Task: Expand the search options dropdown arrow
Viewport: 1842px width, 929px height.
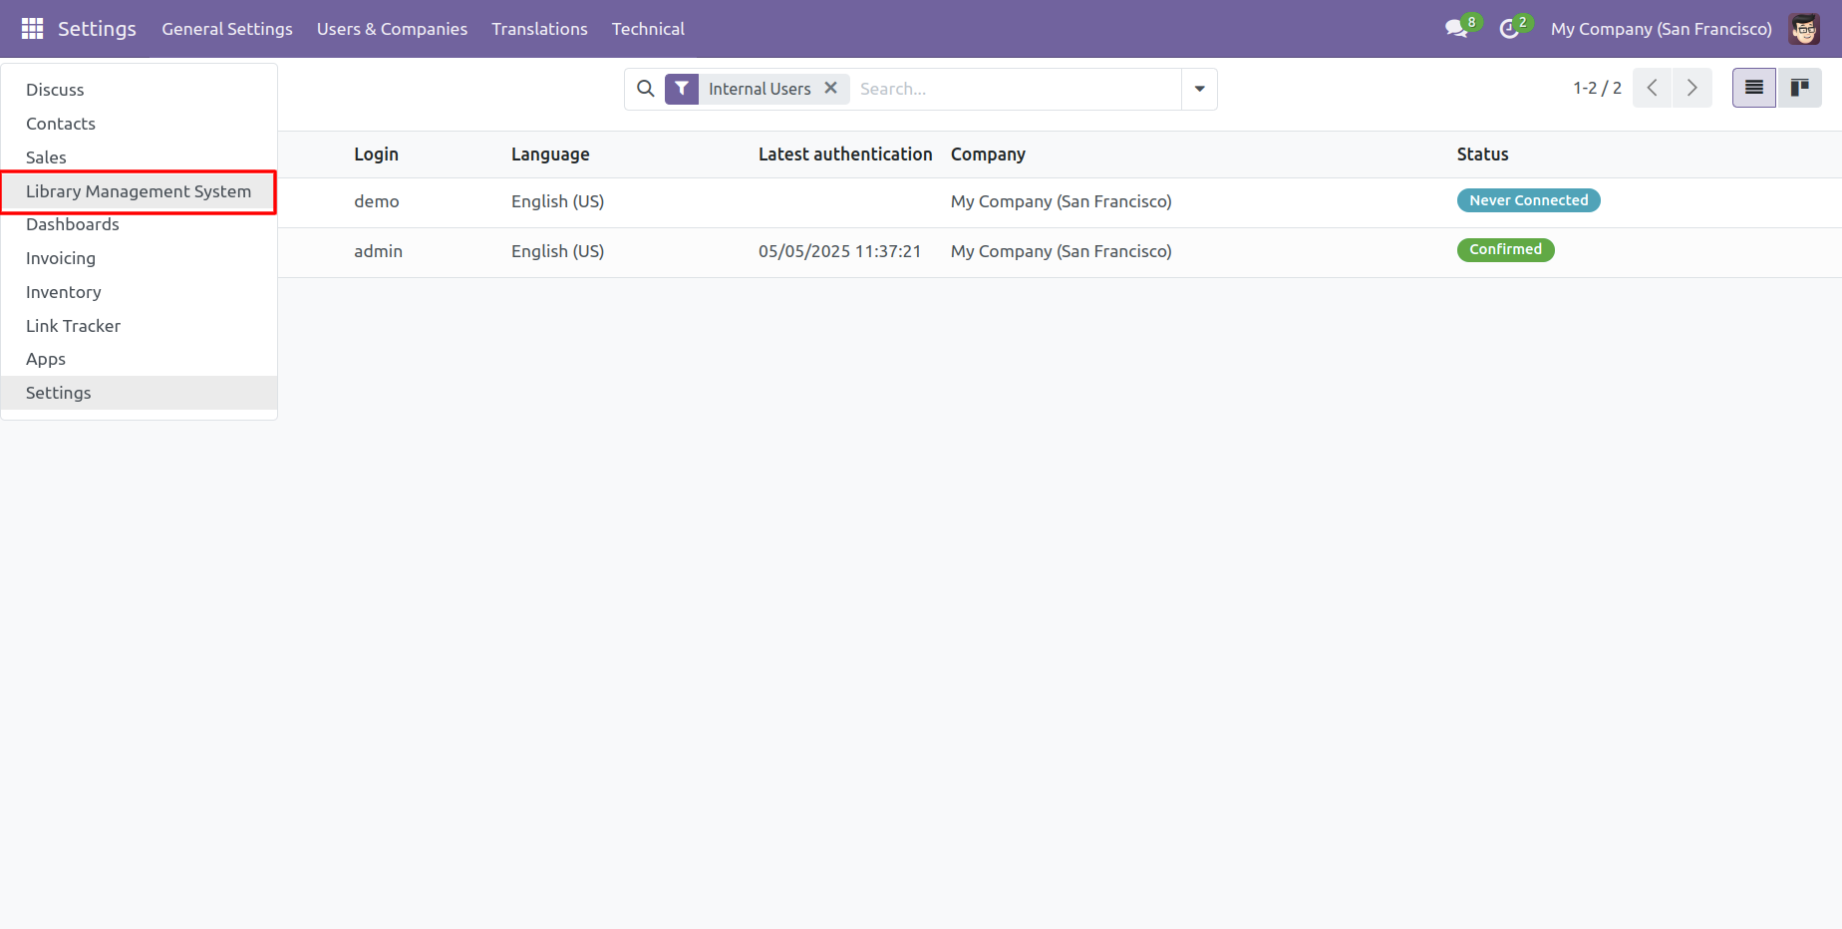Action: point(1199,89)
